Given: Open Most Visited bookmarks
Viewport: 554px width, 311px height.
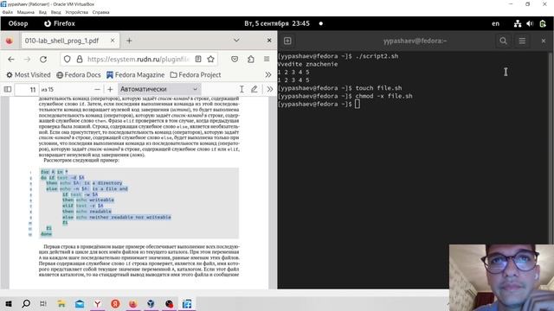Looking at the screenshot, I should pos(29,75).
